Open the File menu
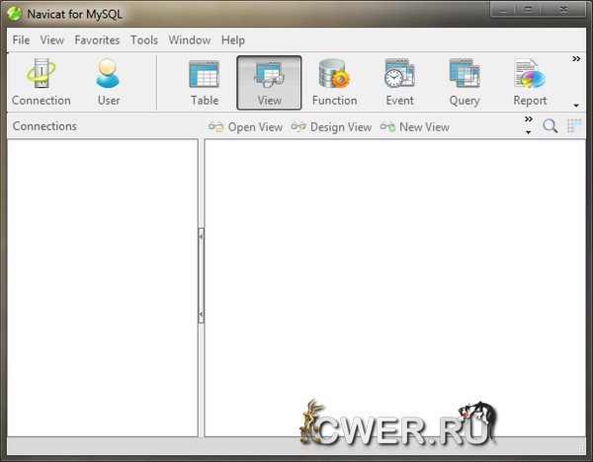This screenshot has height=462, width=593. tap(21, 40)
